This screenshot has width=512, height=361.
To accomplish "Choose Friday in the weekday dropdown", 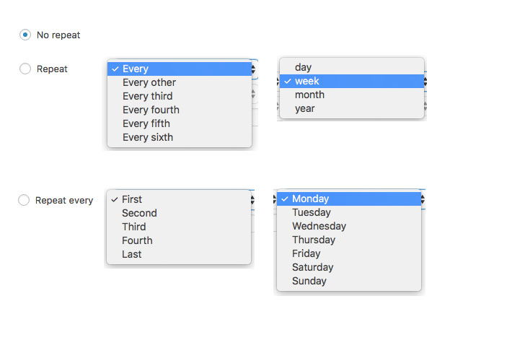I will (306, 253).
